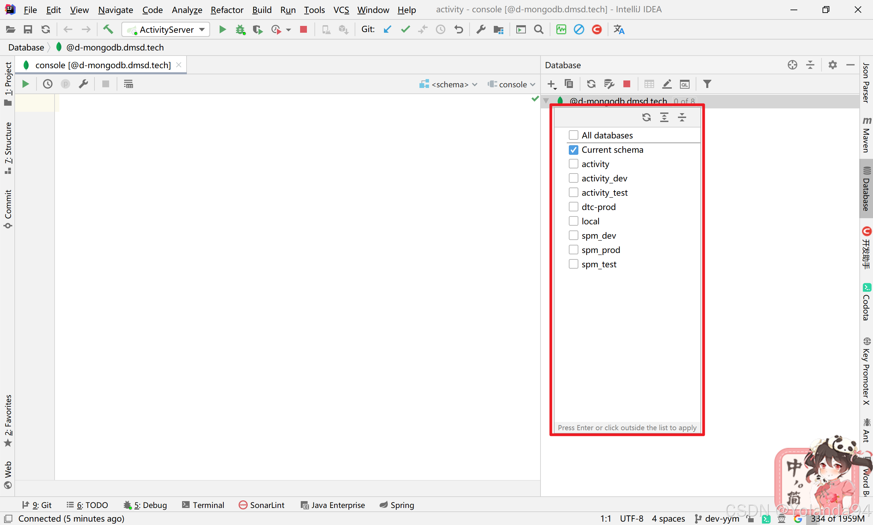
Task: Open the Refactor menu
Action: click(227, 10)
